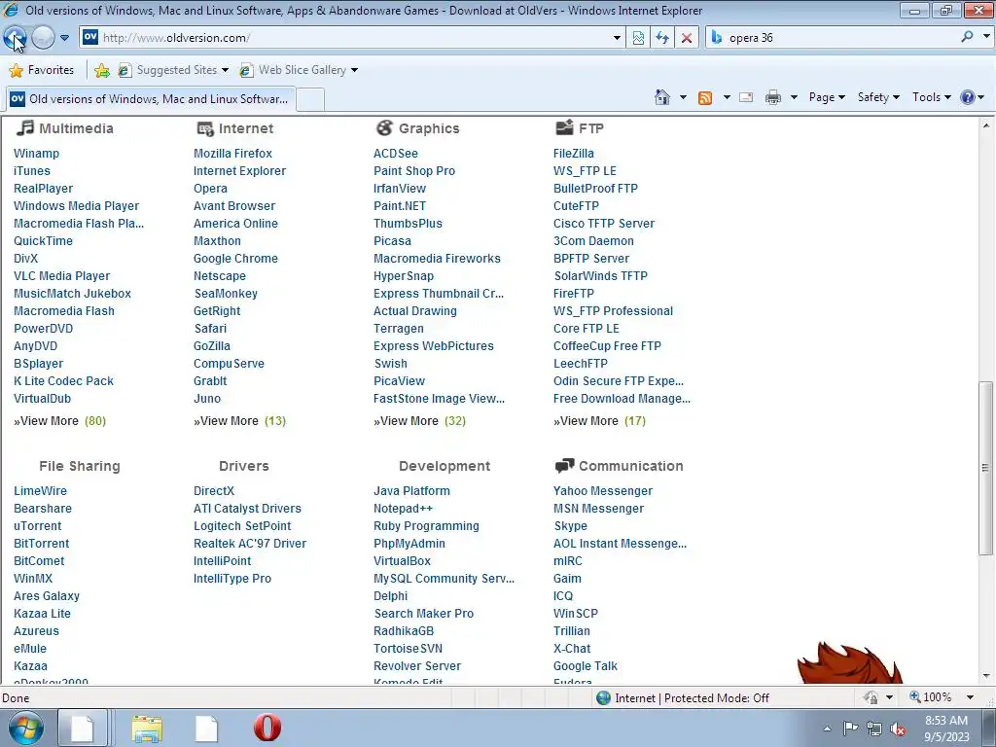
Task: Click the Refresh page icon
Action: [x=661, y=38]
